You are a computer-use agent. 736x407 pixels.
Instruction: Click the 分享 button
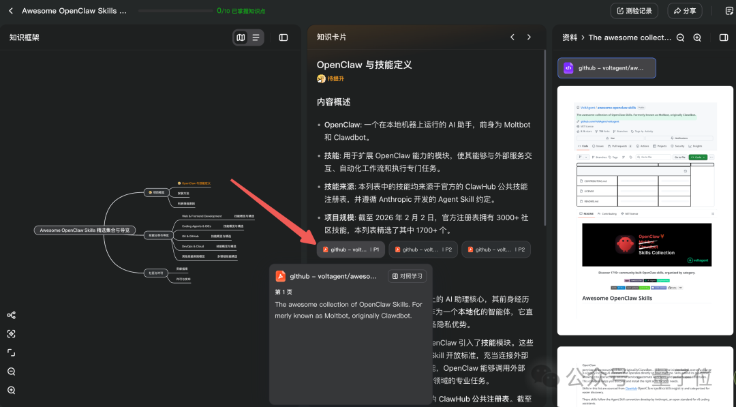(684, 10)
